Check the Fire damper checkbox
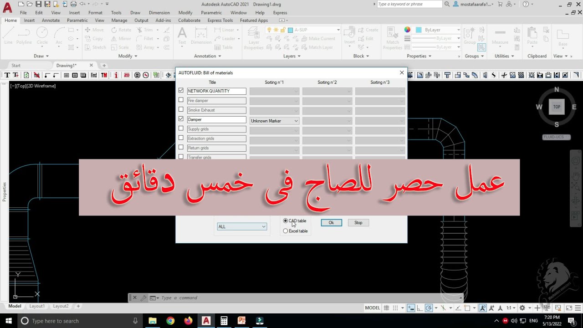 pos(181,100)
